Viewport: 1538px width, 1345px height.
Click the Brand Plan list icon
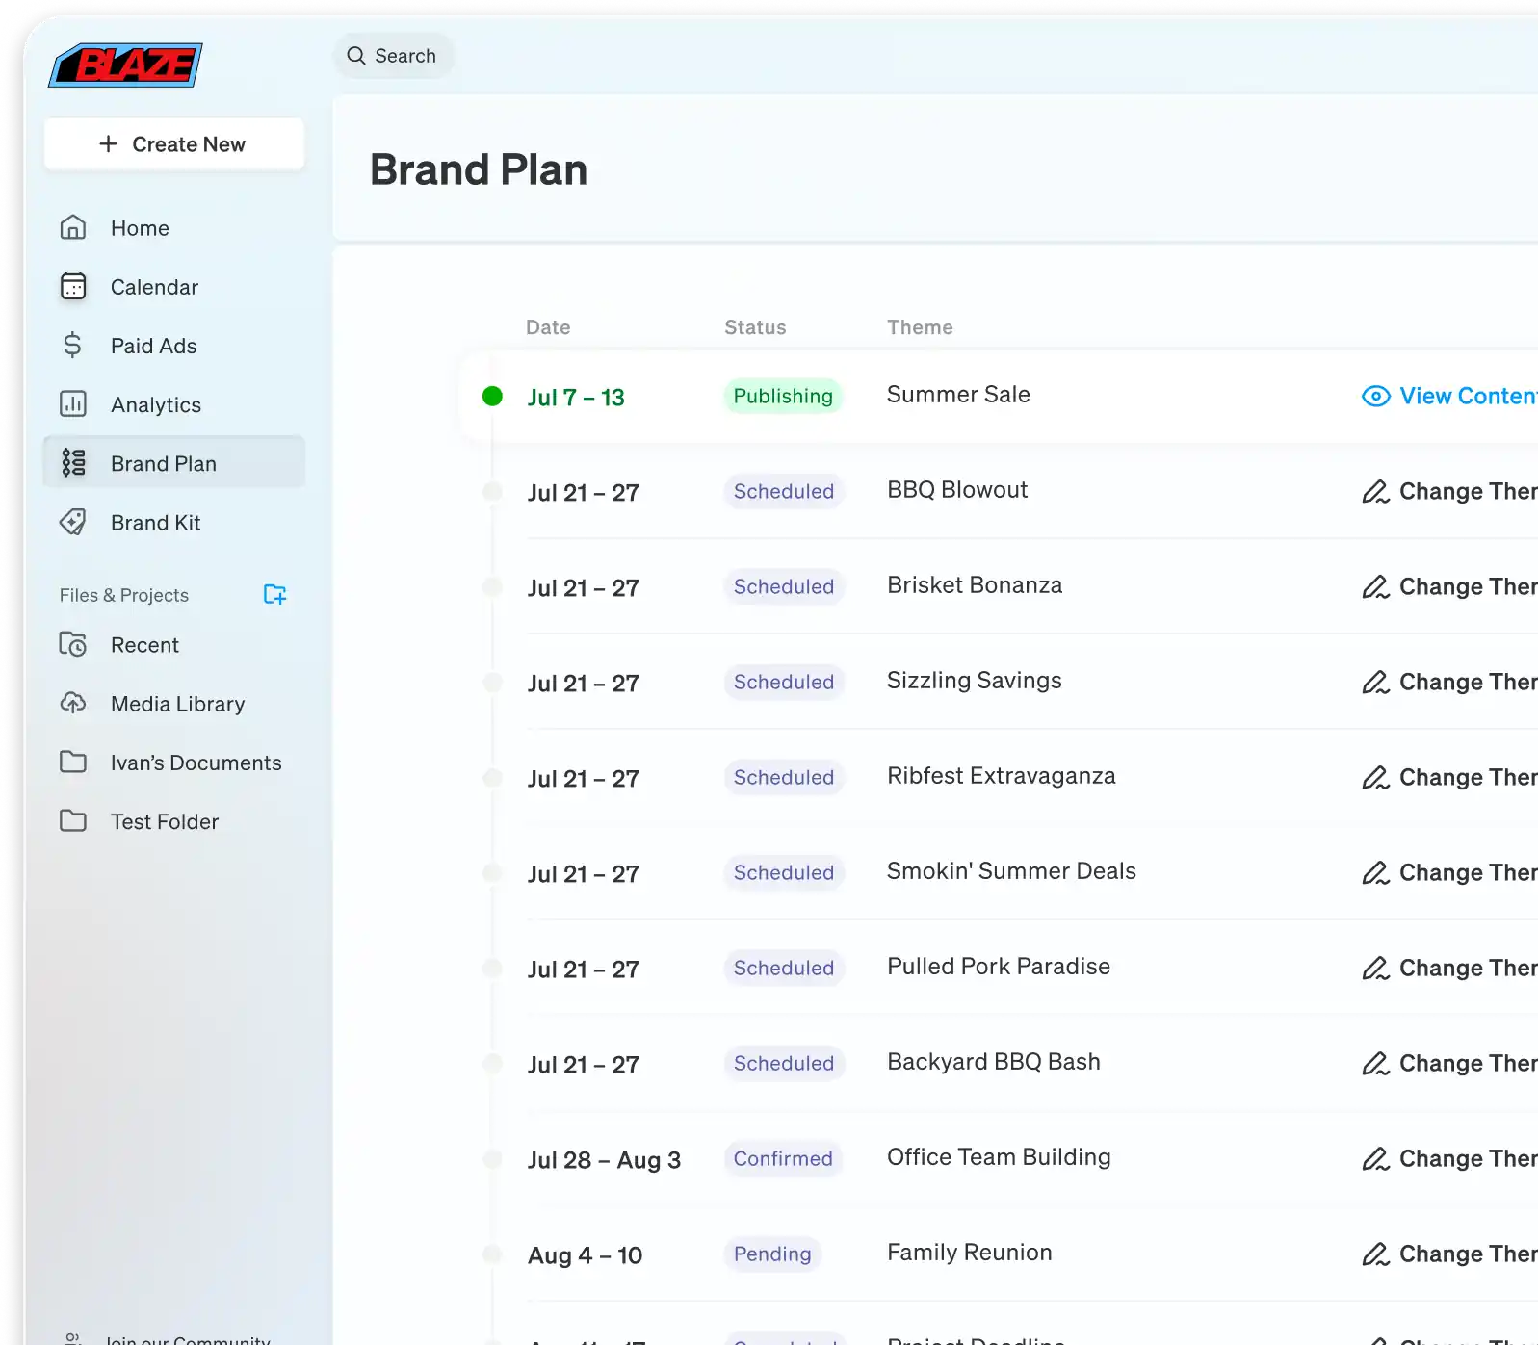(x=73, y=463)
